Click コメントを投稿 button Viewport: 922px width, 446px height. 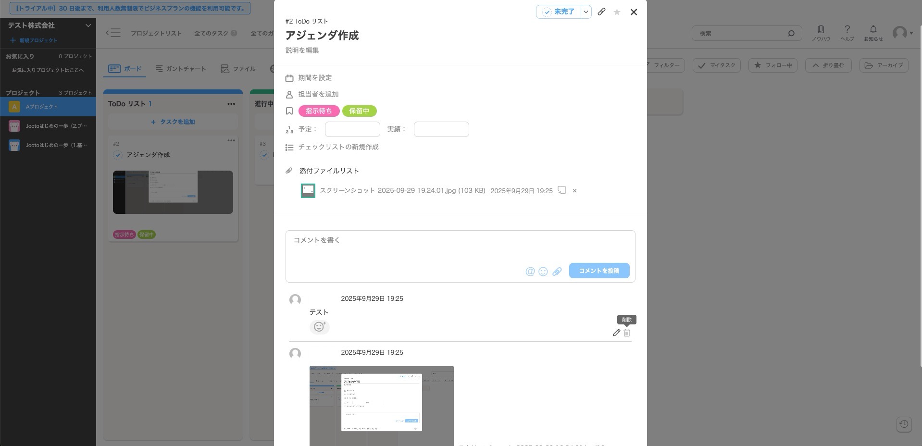(x=599, y=271)
